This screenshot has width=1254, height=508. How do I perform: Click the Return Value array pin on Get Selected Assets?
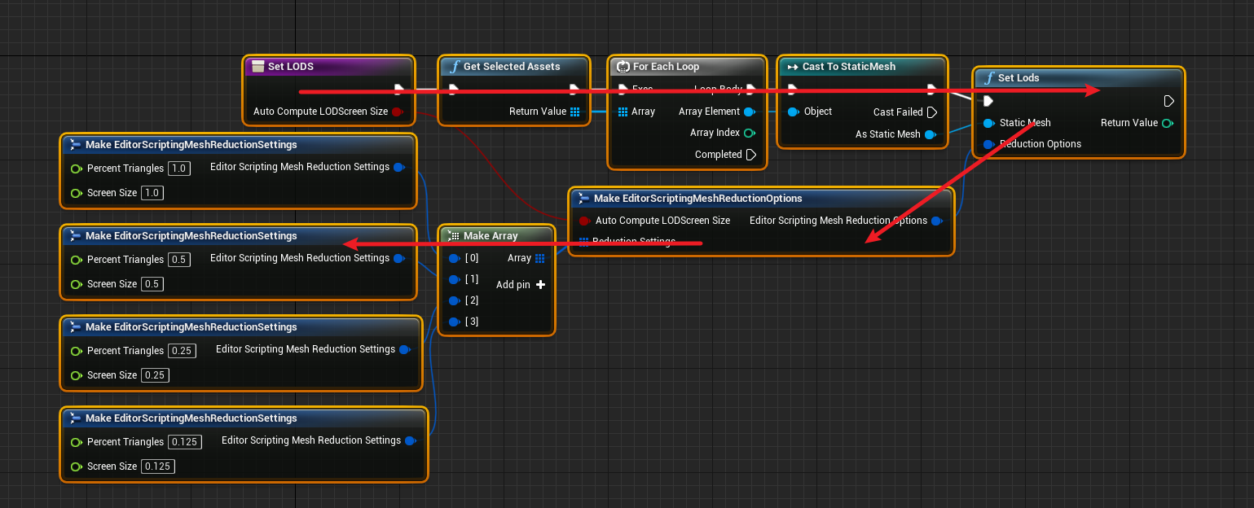[574, 112]
